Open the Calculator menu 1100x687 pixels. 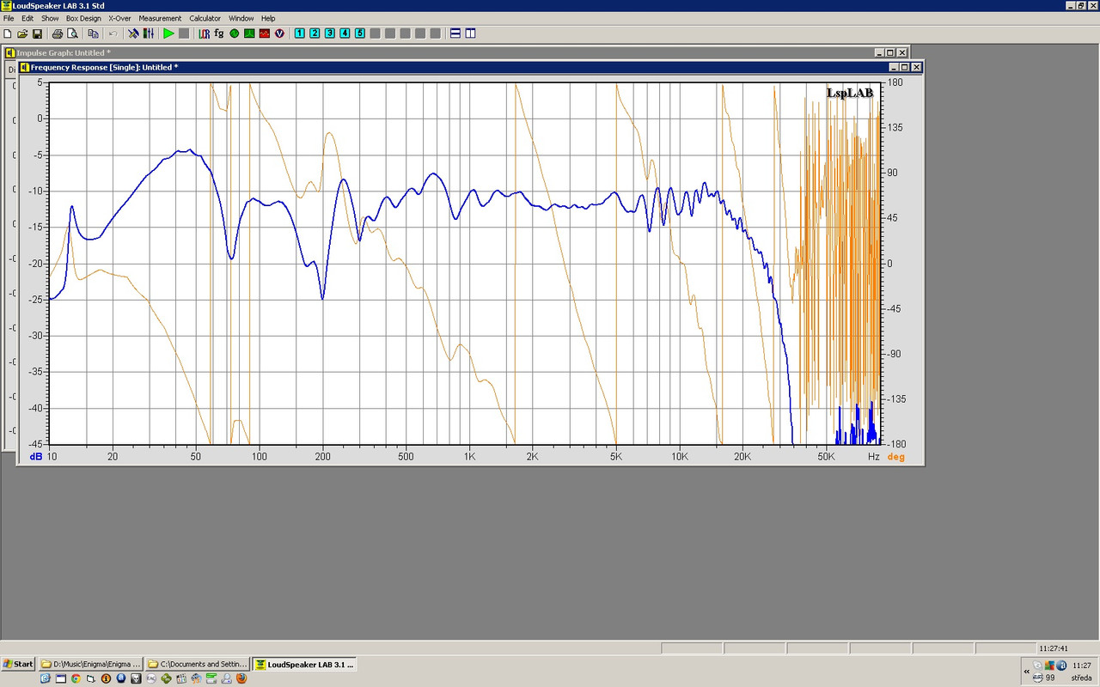coord(205,18)
